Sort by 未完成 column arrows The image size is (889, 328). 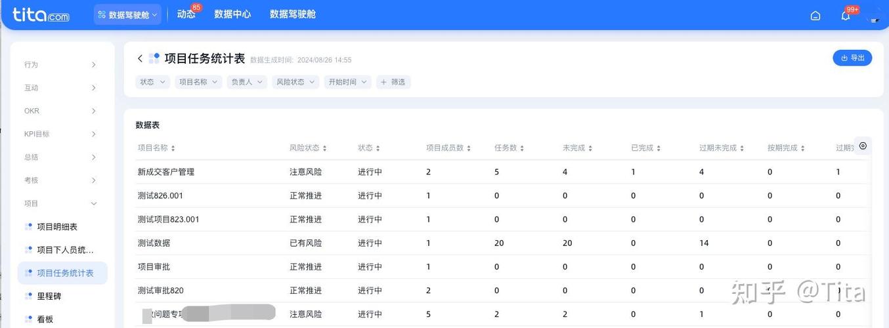(x=590, y=148)
